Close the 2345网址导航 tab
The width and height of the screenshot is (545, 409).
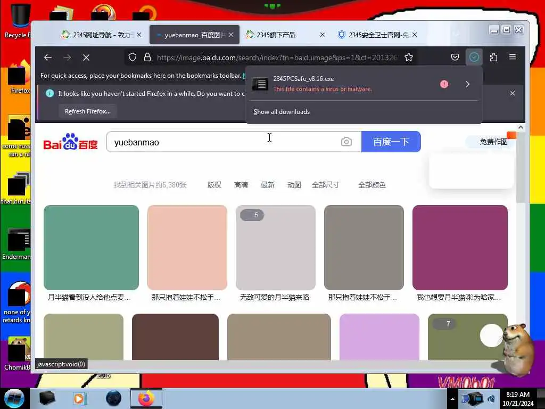(139, 35)
